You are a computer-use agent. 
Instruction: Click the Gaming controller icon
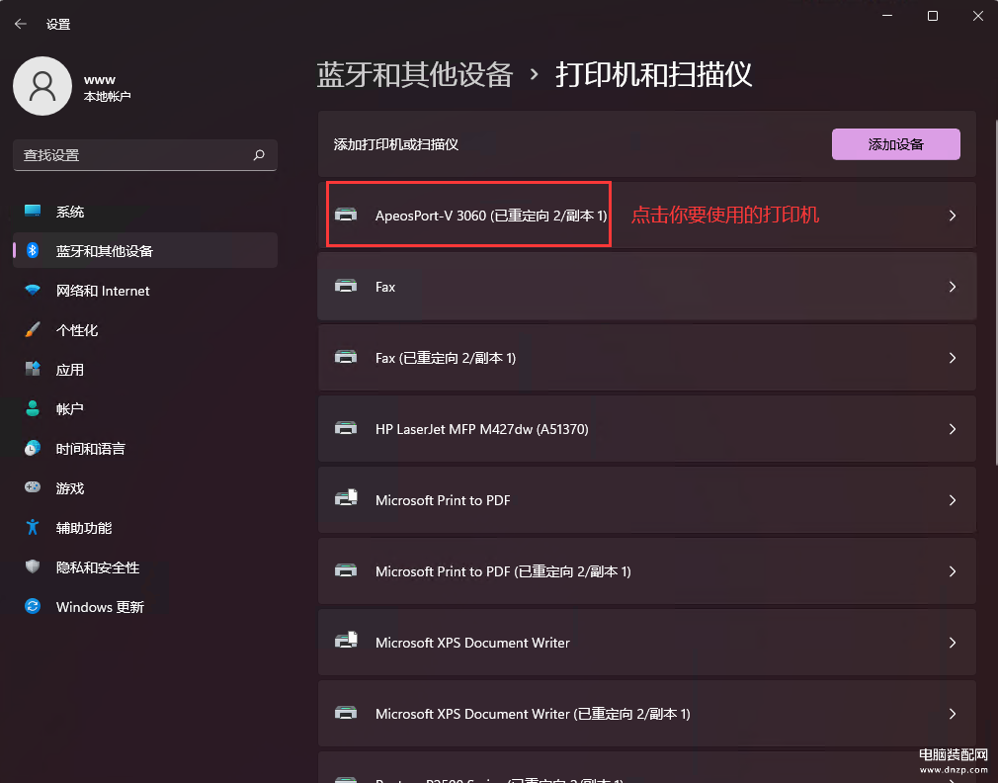click(33, 487)
